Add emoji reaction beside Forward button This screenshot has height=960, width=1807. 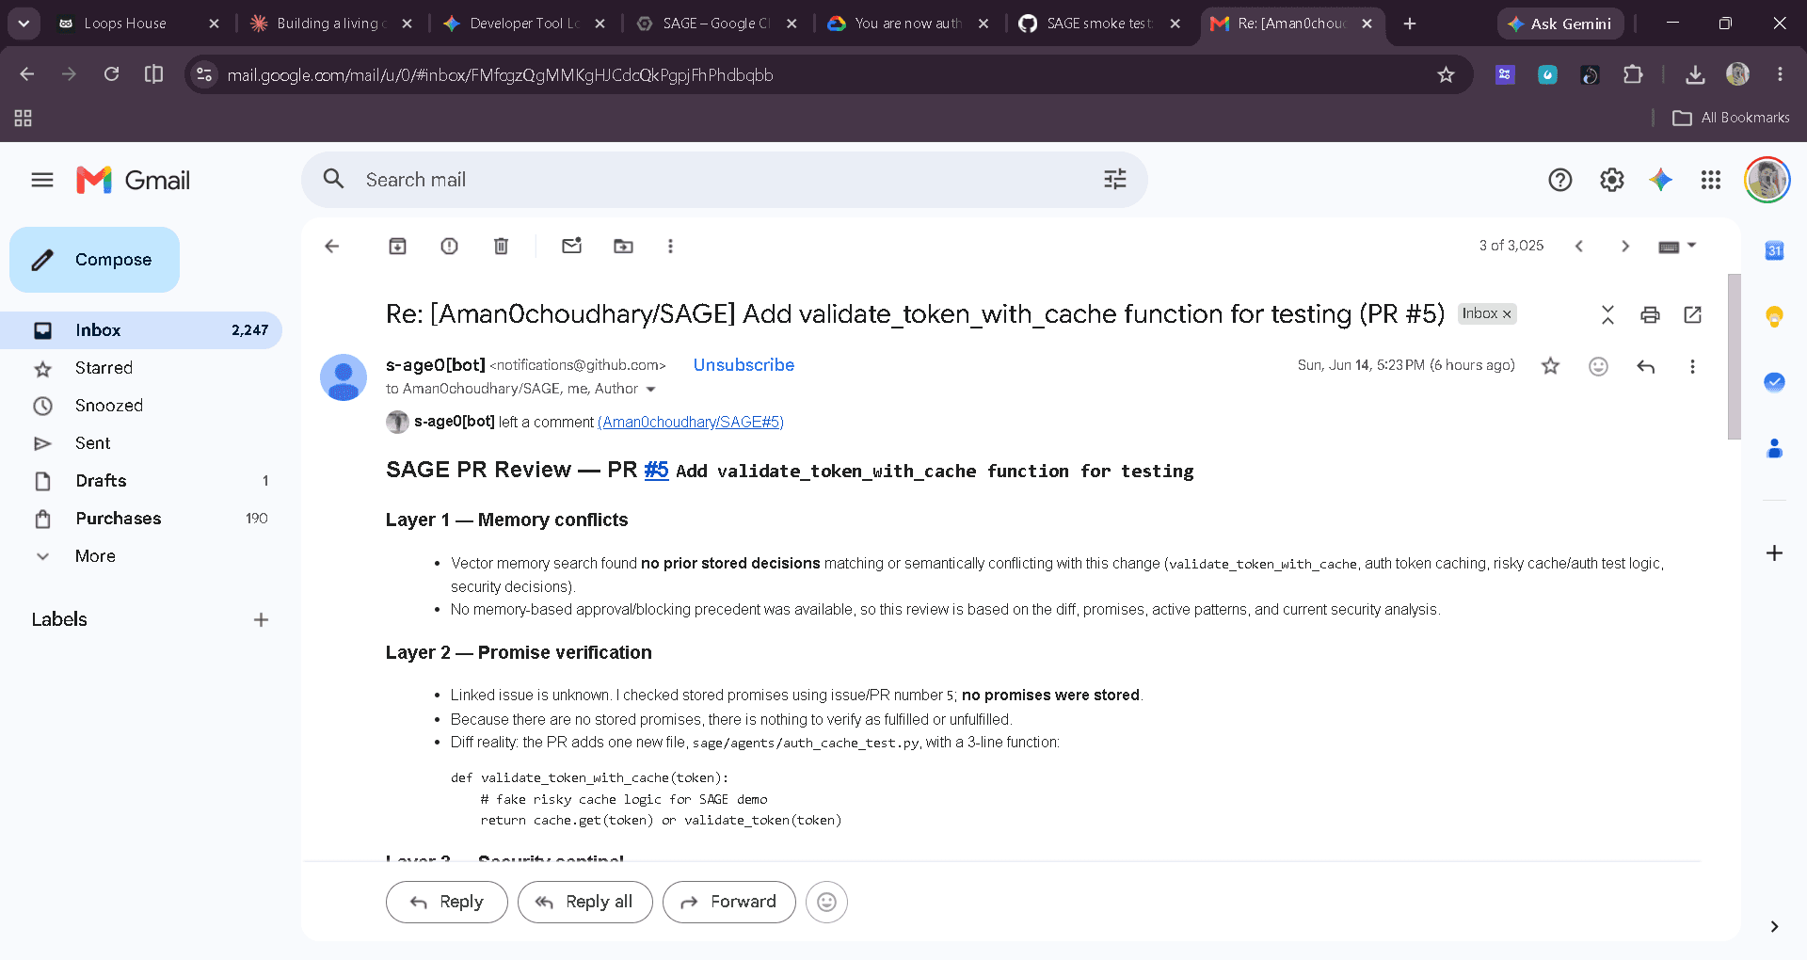tap(826, 902)
